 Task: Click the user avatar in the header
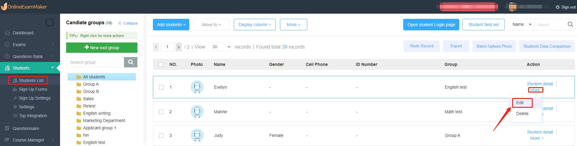tap(512, 7)
